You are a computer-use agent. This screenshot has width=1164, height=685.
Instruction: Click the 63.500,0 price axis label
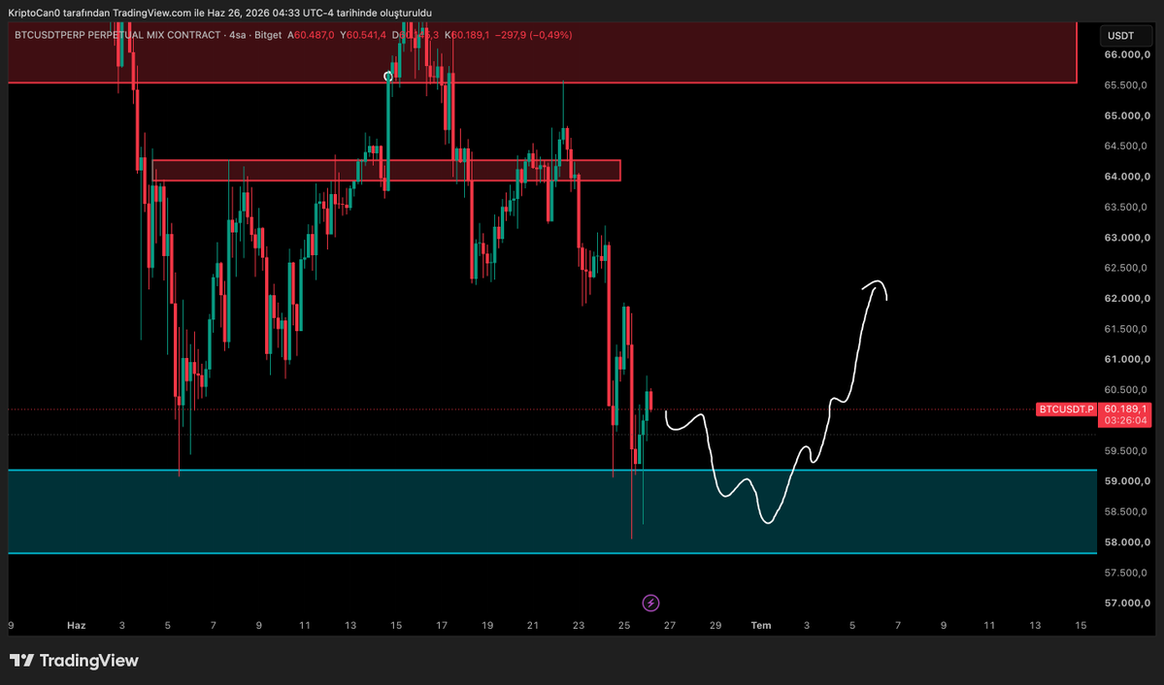(1127, 207)
